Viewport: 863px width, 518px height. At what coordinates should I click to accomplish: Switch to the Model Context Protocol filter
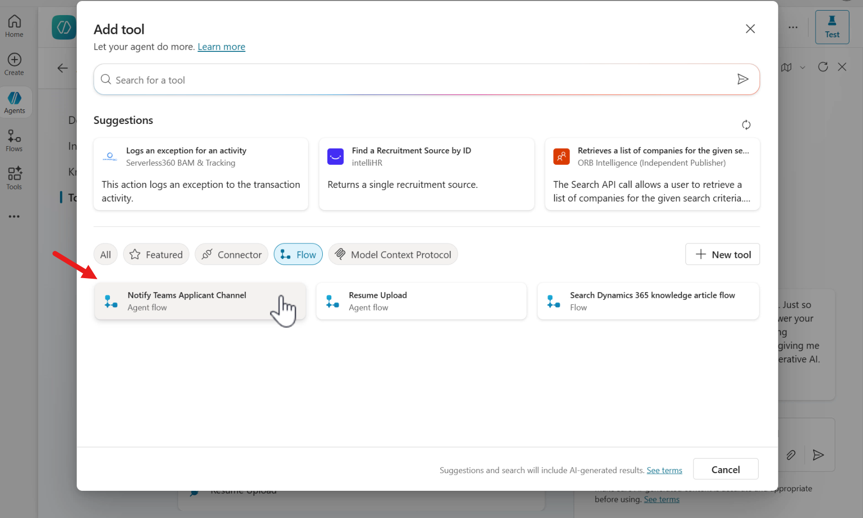393,254
